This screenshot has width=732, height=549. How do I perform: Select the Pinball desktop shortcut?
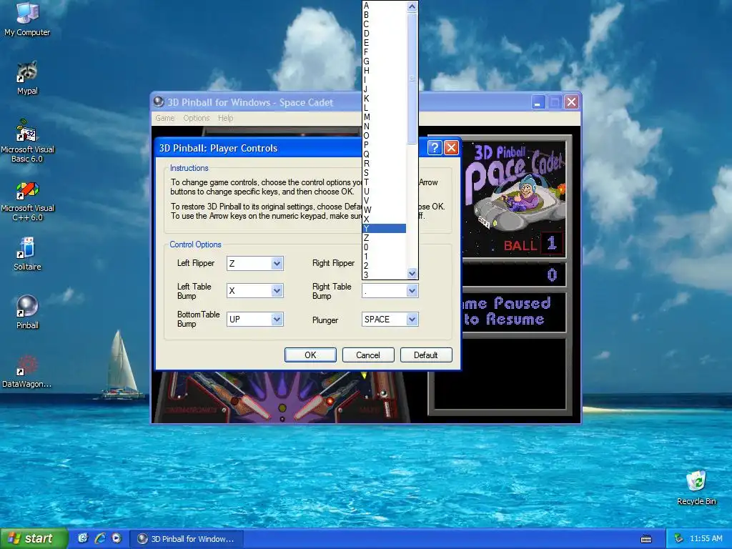27,312
